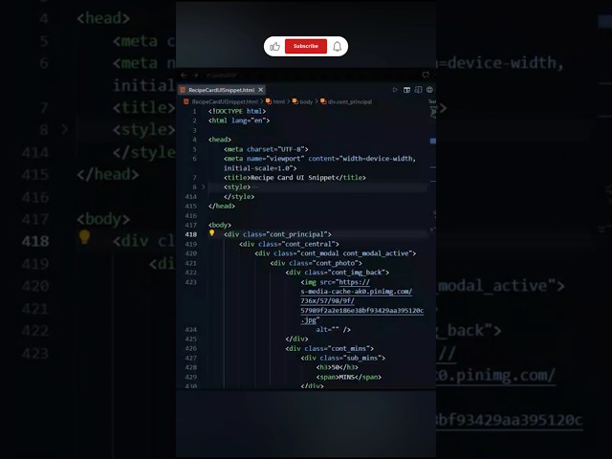The width and height of the screenshot is (612, 459).
Task: Click the div class="cont_photo" line
Action: pos(317,263)
